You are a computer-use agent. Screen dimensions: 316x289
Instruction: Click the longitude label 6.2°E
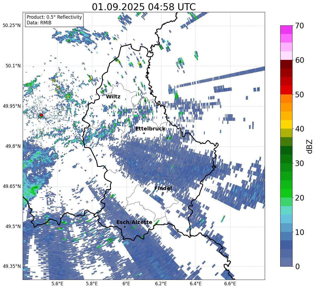[x=161, y=284]
